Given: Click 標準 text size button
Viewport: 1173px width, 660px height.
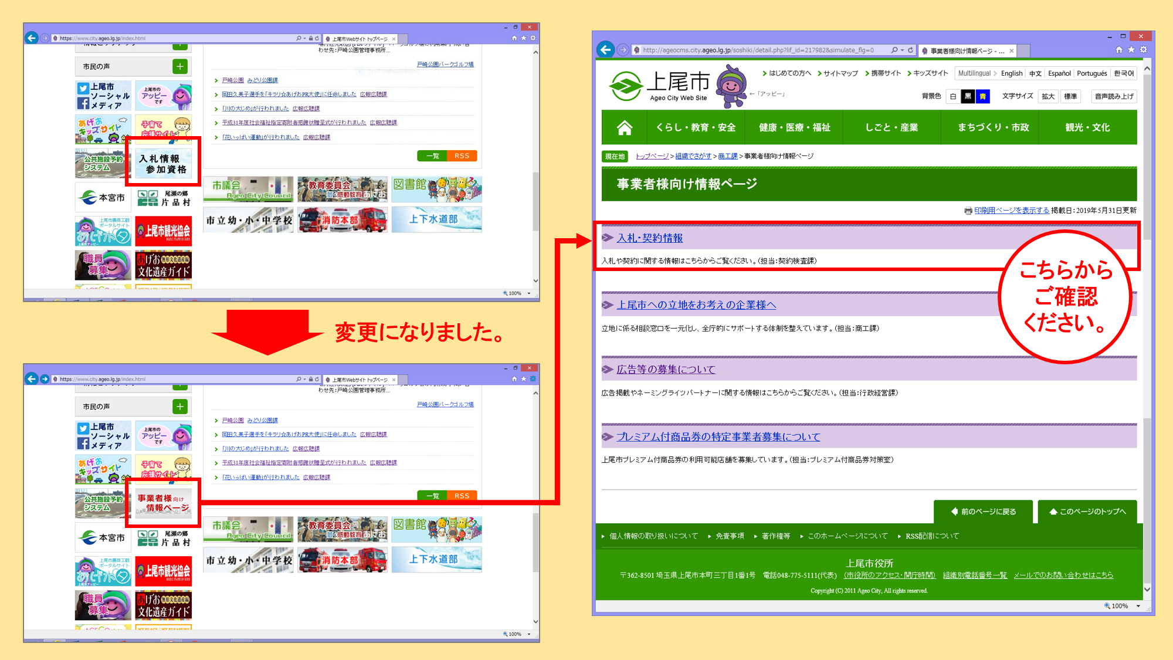Looking at the screenshot, I should pos(1070,96).
